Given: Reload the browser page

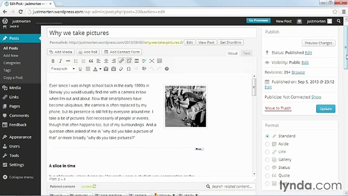Looking at the screenshot, I should coord(20,12).
